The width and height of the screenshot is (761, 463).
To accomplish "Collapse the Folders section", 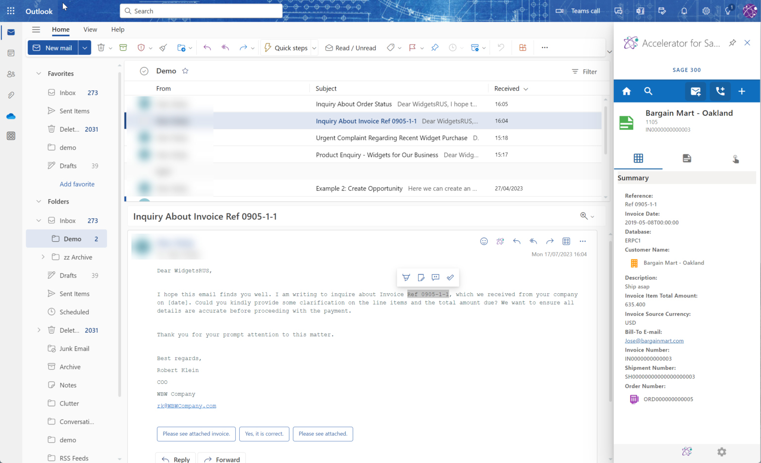I will coord(39,202).
